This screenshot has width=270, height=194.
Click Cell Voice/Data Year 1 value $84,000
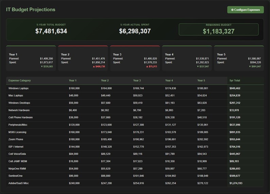point(73,154)
